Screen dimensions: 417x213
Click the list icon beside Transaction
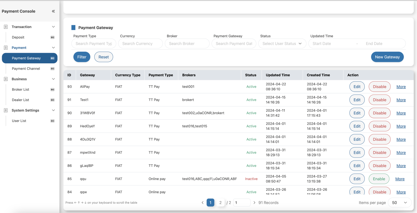[x=6, y=27]
